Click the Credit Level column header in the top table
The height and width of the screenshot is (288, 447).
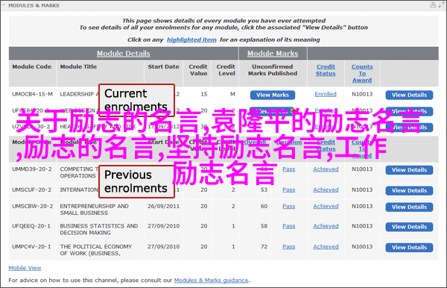pos(226,70)
